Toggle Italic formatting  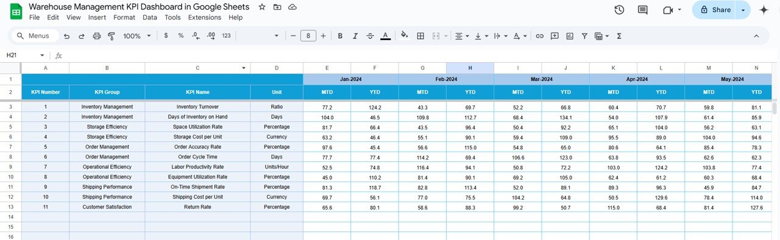(x=355, y=36)
